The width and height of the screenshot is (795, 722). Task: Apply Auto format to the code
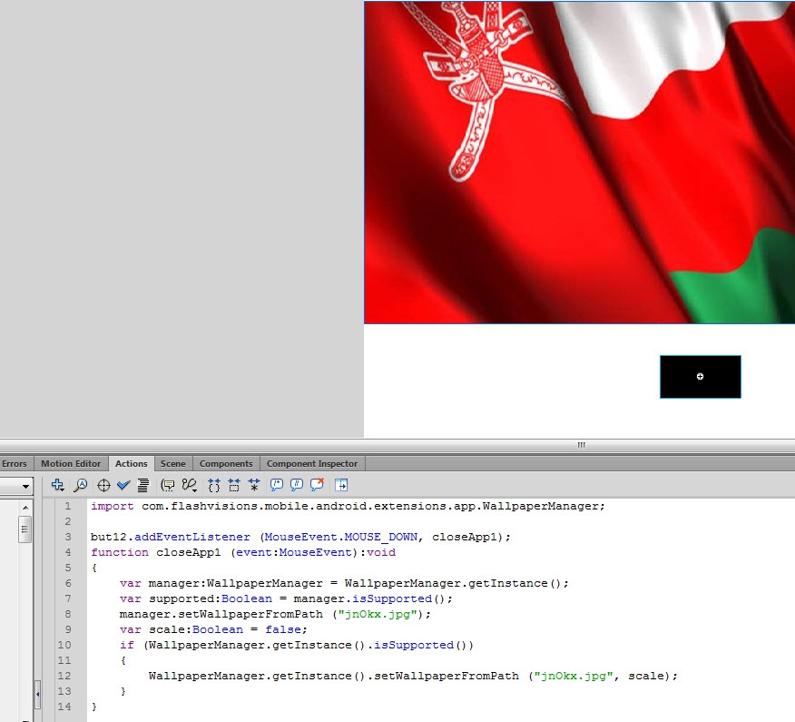(142, 485)
